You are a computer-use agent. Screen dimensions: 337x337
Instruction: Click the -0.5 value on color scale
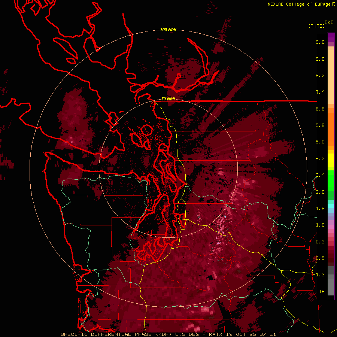point(319,258)
